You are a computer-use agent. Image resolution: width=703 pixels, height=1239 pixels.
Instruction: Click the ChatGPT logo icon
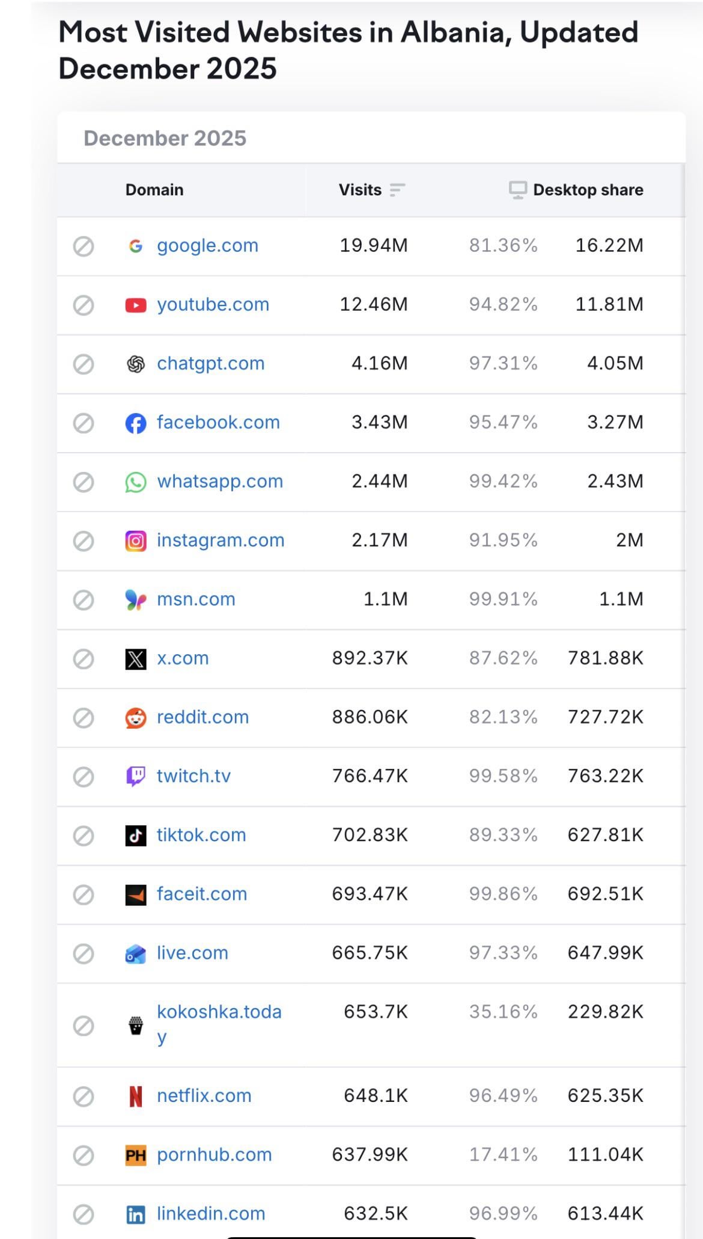[136, 364]
